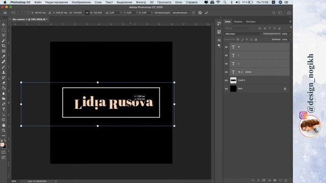
Task: Open the Фильтр menu
Action: coord(141,2)
